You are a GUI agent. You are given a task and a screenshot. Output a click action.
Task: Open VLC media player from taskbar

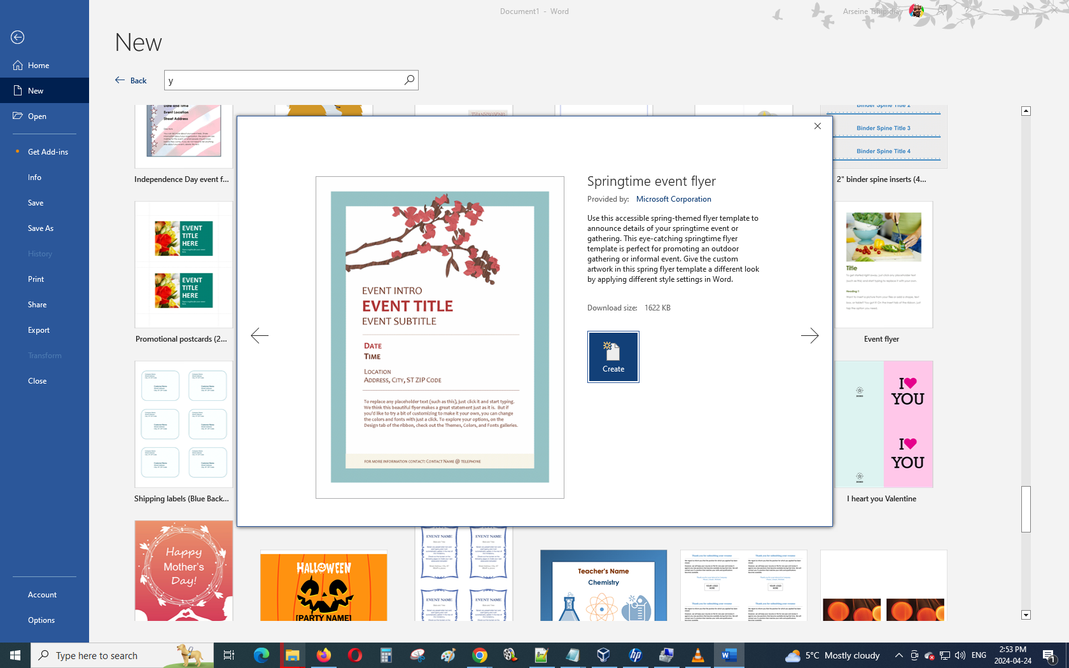697,655
